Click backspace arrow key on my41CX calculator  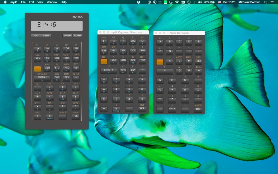(76, 79)
